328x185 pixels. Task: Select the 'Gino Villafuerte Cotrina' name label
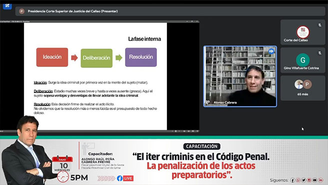point(301,68)
